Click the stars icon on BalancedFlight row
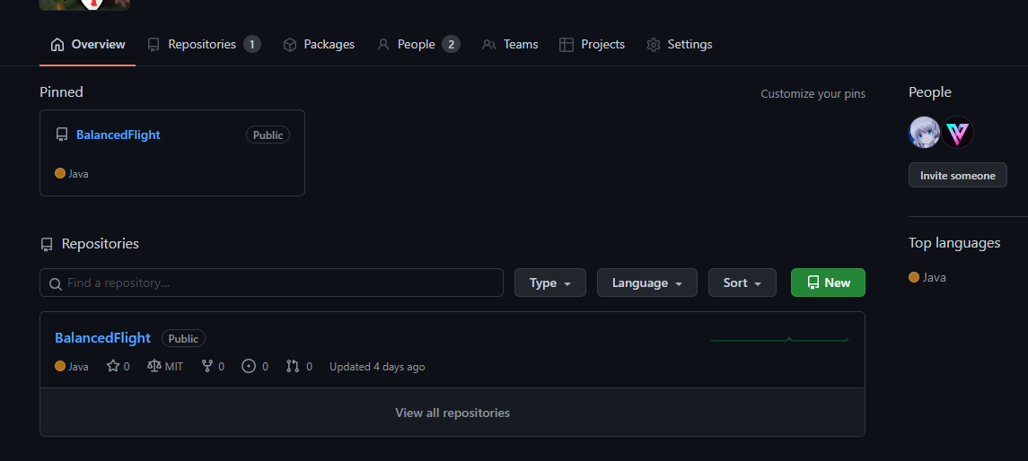Viewport: 1028px width, 461px height. pos(113,366)
